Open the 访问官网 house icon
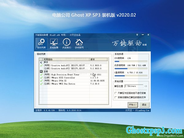Screen dimensions: 184x138 (x=79, y=44)
